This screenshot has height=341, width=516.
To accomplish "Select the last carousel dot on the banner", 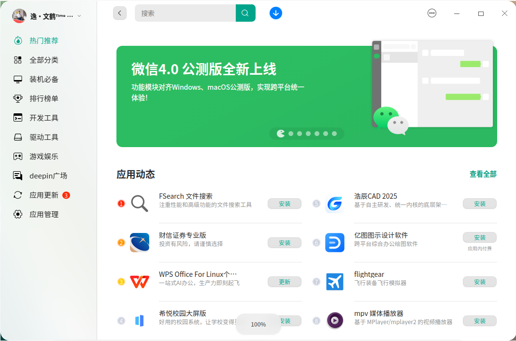I will [x=334, y=134].
